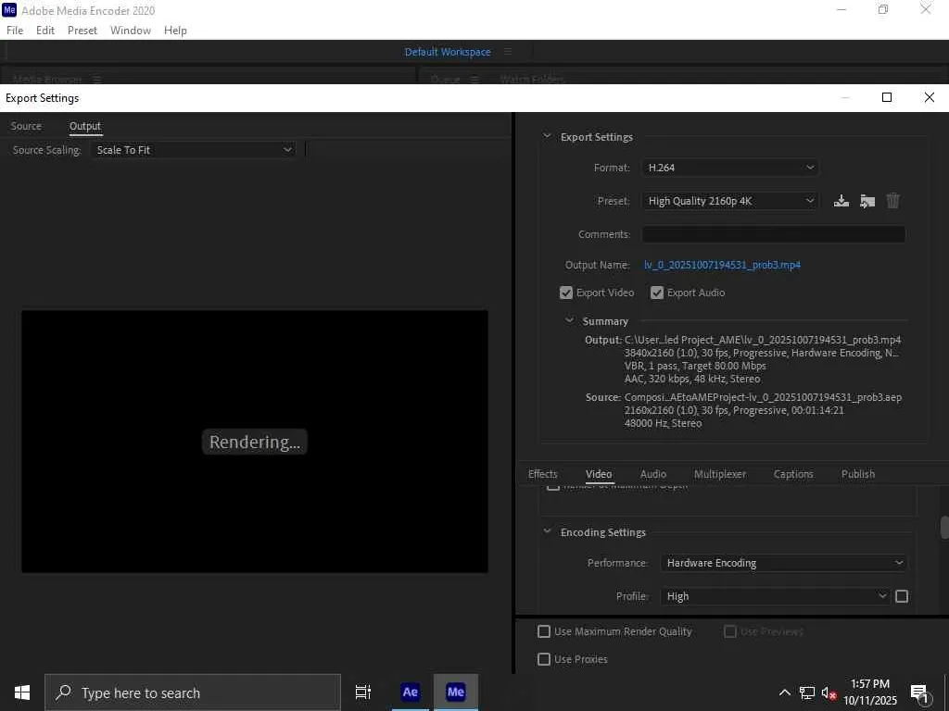Open Task View on the taskbar
The image size is (949, 711).
(x=363, y=692)
